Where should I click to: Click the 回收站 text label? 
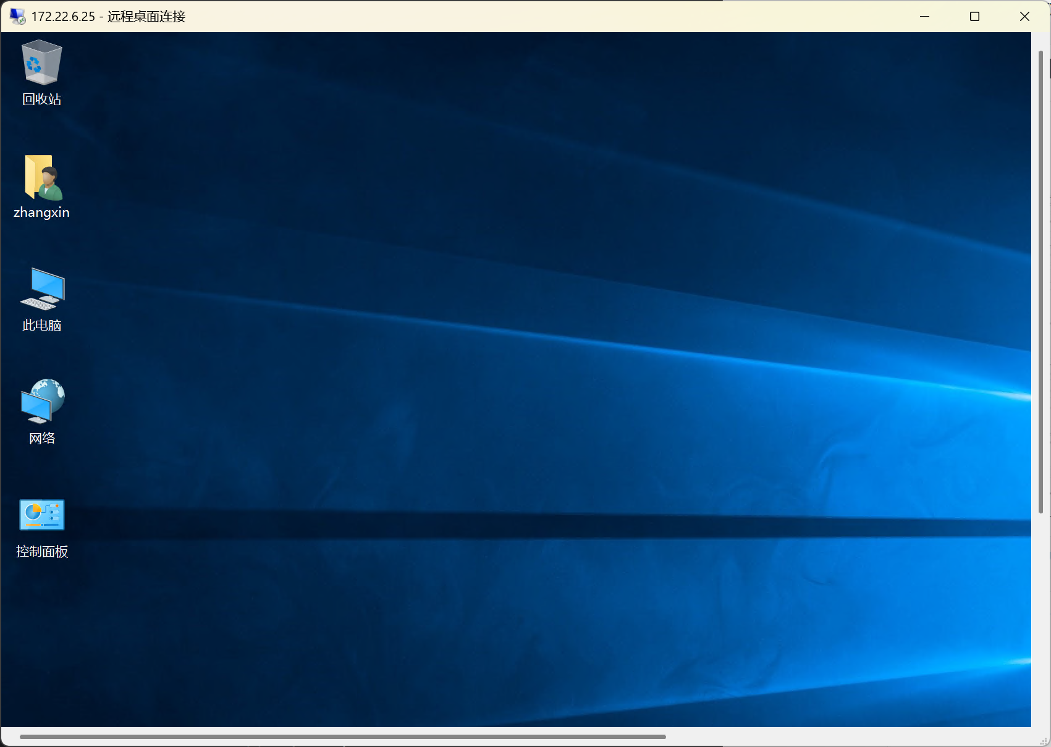41,99
